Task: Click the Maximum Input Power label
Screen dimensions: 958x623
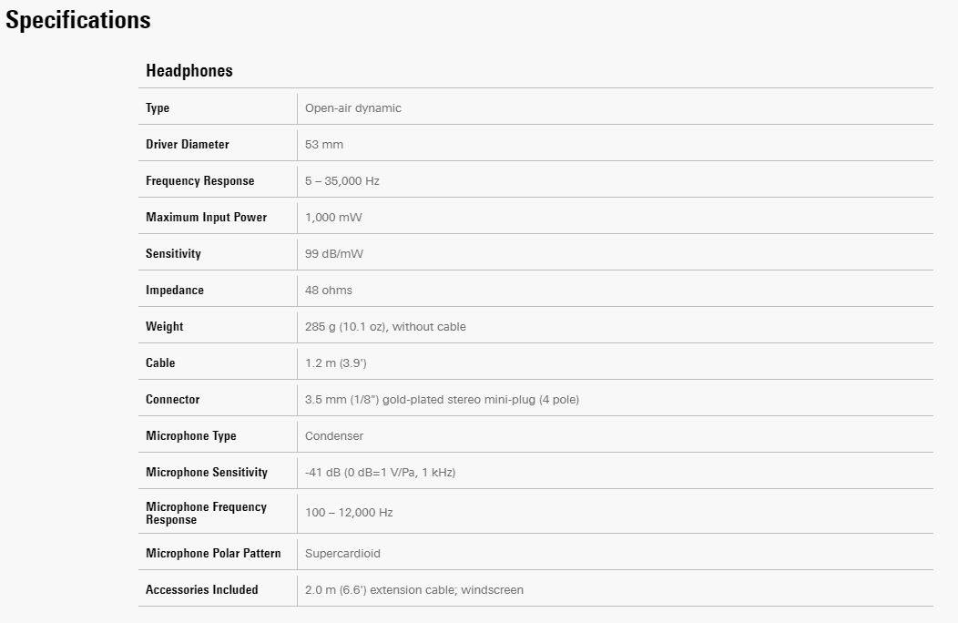Action: click(207, 218)
